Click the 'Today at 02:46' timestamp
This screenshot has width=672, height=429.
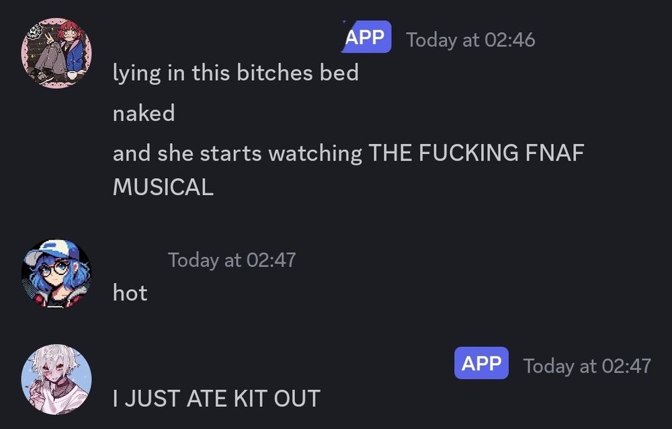click(469, 40)
